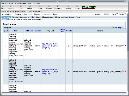This screenshot has width=129, height=96.
Task: Click the copy blog icon in row 1
Action: point(122,46)
